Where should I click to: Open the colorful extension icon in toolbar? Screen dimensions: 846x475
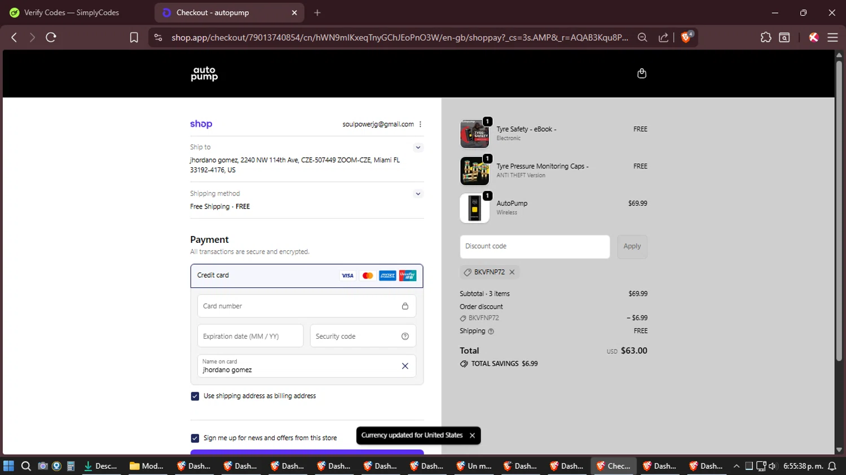tap(813, 37)
